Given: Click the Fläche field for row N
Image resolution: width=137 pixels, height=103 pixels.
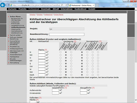Looking at the screenshot, I should (x=42, y=52).
